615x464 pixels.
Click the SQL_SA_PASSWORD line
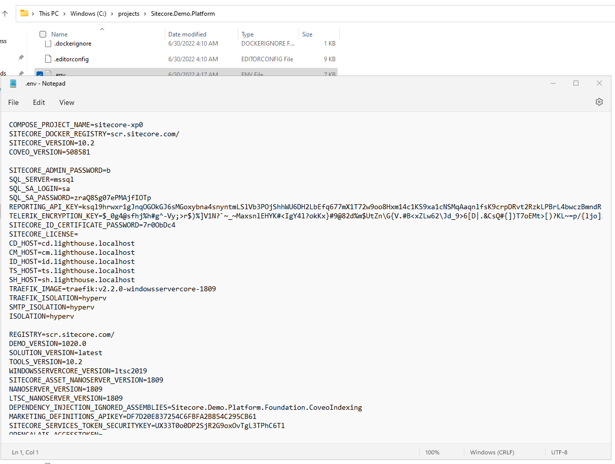pos(80,198)
